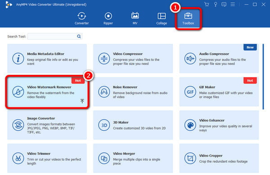The image size is (270, 175).
Task: Click the GIF Maker icon
Action: [x=190, y=92]
